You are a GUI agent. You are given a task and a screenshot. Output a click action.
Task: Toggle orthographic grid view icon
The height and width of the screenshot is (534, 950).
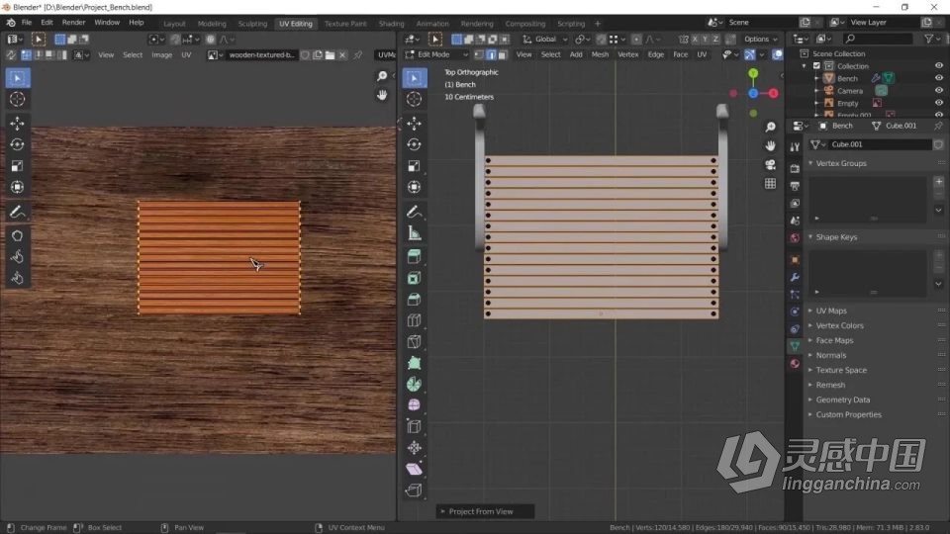click(770, 183)
